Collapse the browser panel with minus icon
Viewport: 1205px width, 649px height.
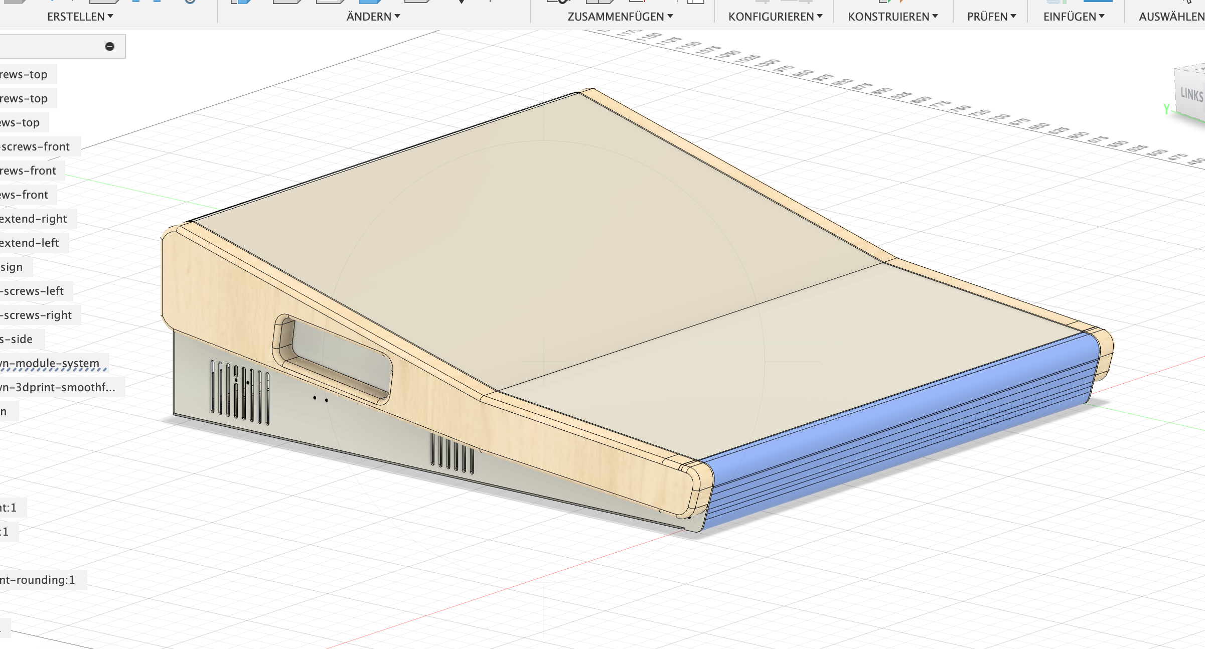tap(110, 47)
